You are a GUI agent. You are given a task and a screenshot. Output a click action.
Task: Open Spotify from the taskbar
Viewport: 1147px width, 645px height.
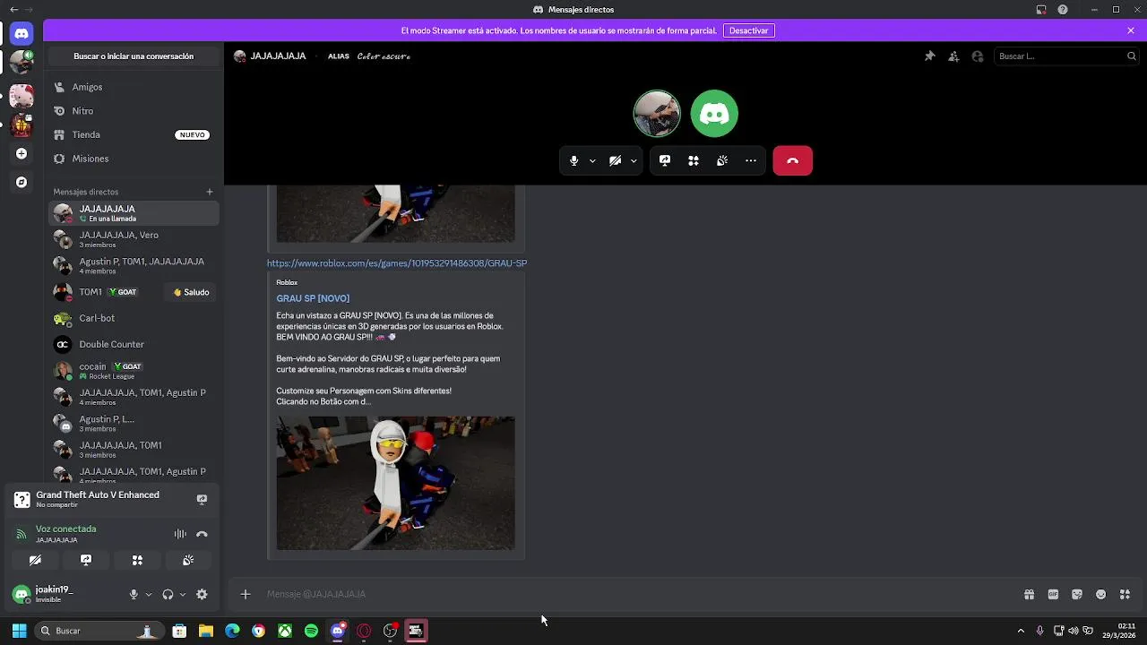(311, 631)
